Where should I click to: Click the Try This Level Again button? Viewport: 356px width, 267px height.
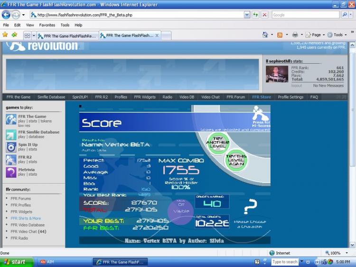236,160
